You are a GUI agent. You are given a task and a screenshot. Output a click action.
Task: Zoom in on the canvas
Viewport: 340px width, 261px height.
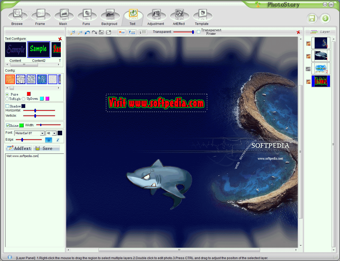[73, 32]
